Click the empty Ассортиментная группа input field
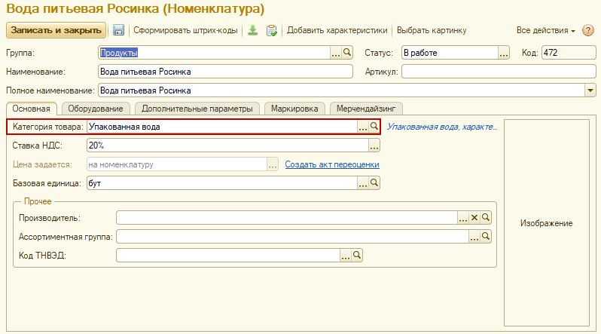This screenshot has height=334, width=601. click(292, 237)
